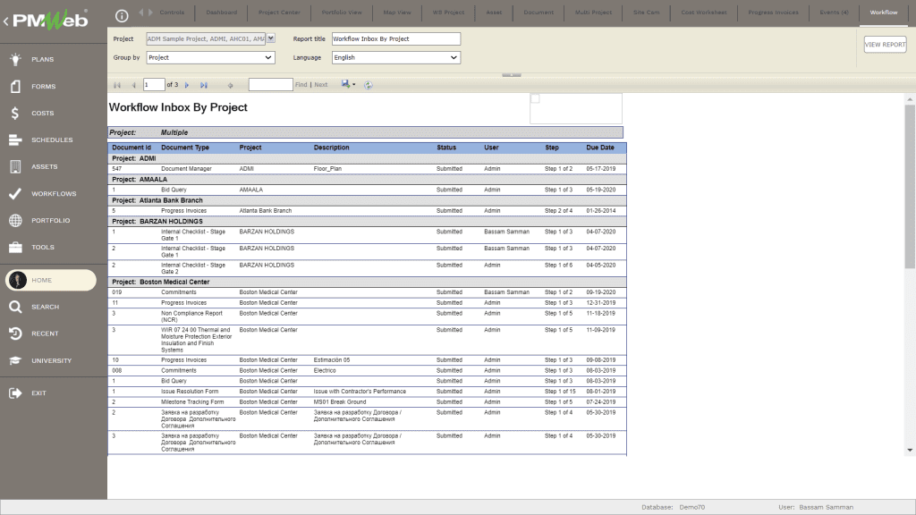Screen dimensions: 916x515
Task: Open the Group by dropdown
Action: (210, 58)
